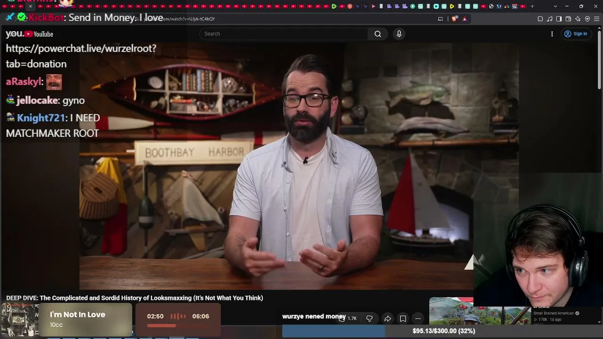Click the Small Brained American channel name
Viewport: 603px width, 339px height.
[x=554, y=313]
